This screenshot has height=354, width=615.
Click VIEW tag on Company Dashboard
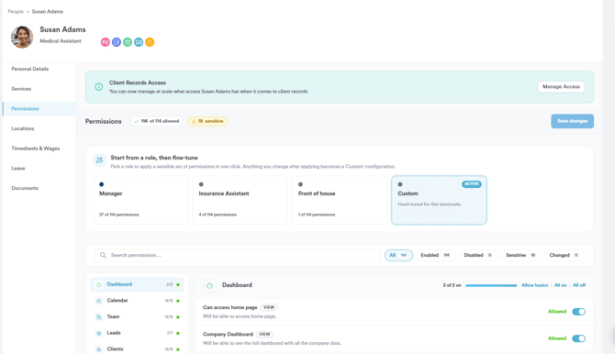pyautogui.click(x=264, y=335)
